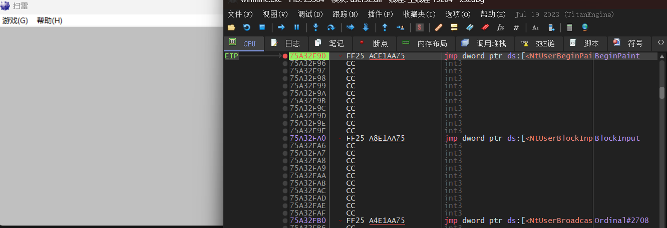Click the step into icon
667x228 pixels.
[315, 27]
